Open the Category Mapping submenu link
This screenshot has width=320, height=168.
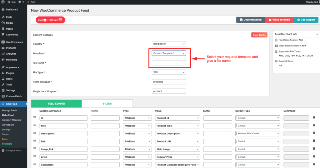(12, 120)
